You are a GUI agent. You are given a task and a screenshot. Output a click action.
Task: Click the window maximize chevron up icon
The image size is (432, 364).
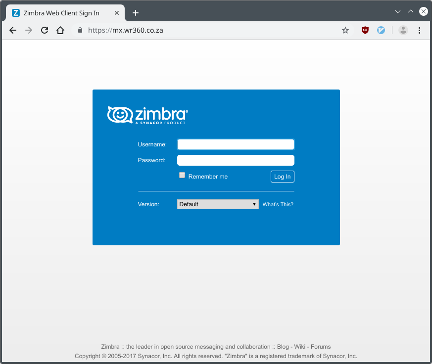point(411,11)
